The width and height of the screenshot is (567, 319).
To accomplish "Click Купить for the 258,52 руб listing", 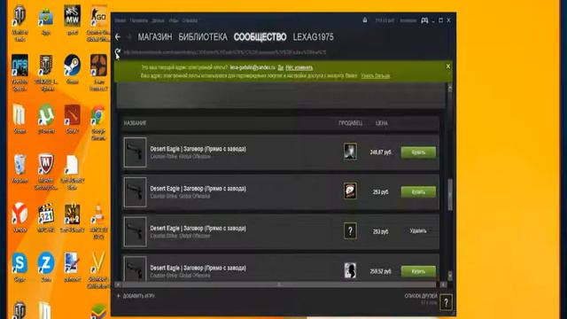I will (418, 271).
